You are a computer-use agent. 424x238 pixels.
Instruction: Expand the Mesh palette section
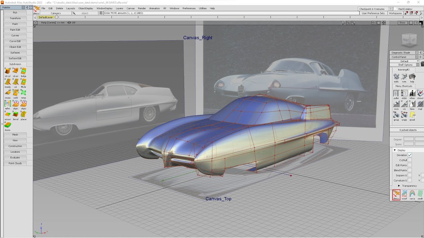pyautogui.click(x=15, y=135)
